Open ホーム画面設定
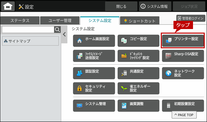The image size is (207, 122). 94,41
